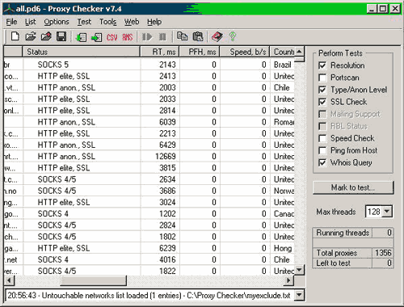
Task: Click the Untouchable networks log message
Action: coord(149,296)
